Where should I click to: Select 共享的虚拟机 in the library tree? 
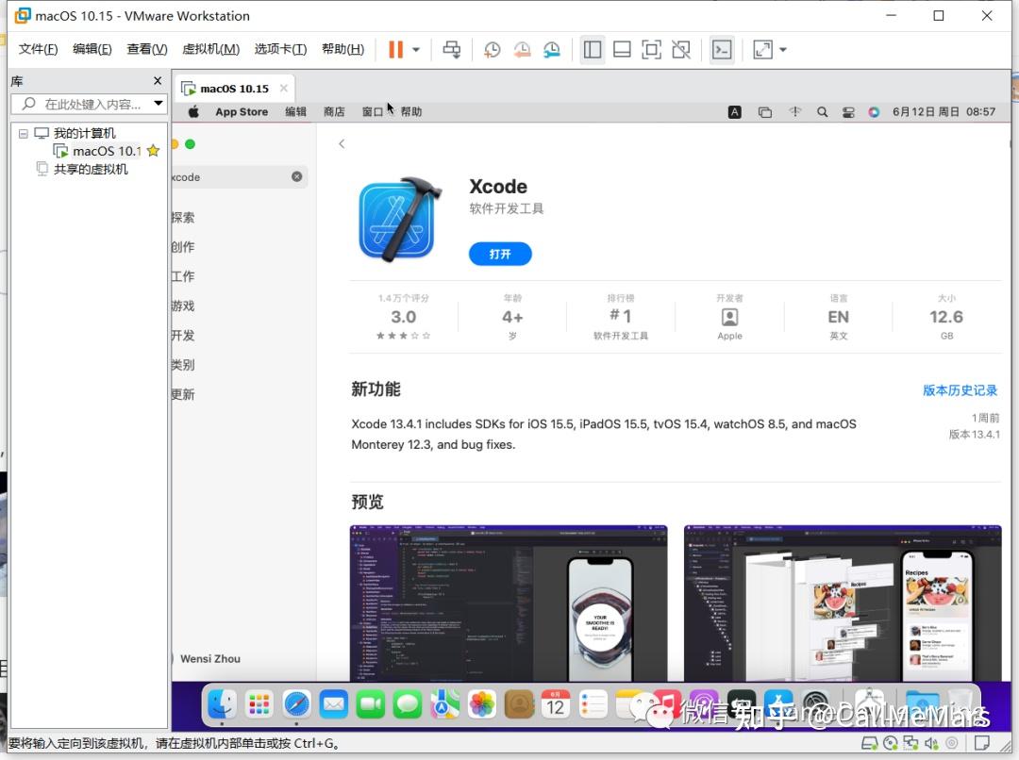pyautogui.click(x=91, y=169)
